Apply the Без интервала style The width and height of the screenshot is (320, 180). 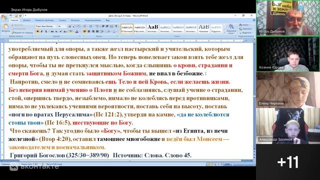click(140, 28)
